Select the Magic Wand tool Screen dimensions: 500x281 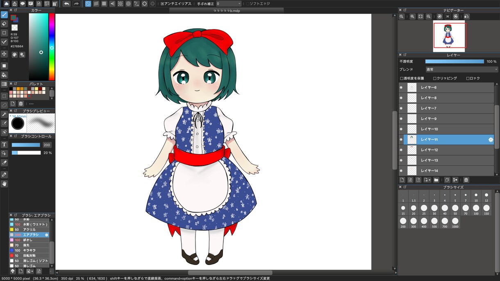pos(4,114)
